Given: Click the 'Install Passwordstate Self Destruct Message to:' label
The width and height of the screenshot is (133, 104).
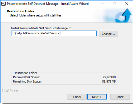Looking at the screenshot, I should (42, 28).
